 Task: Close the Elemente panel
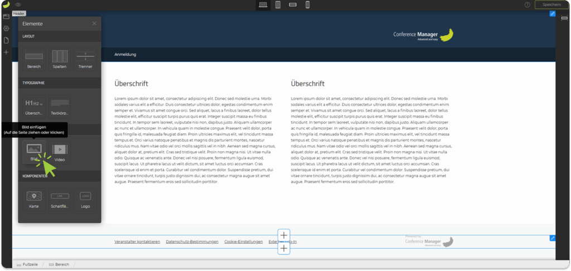click(94, 23)
